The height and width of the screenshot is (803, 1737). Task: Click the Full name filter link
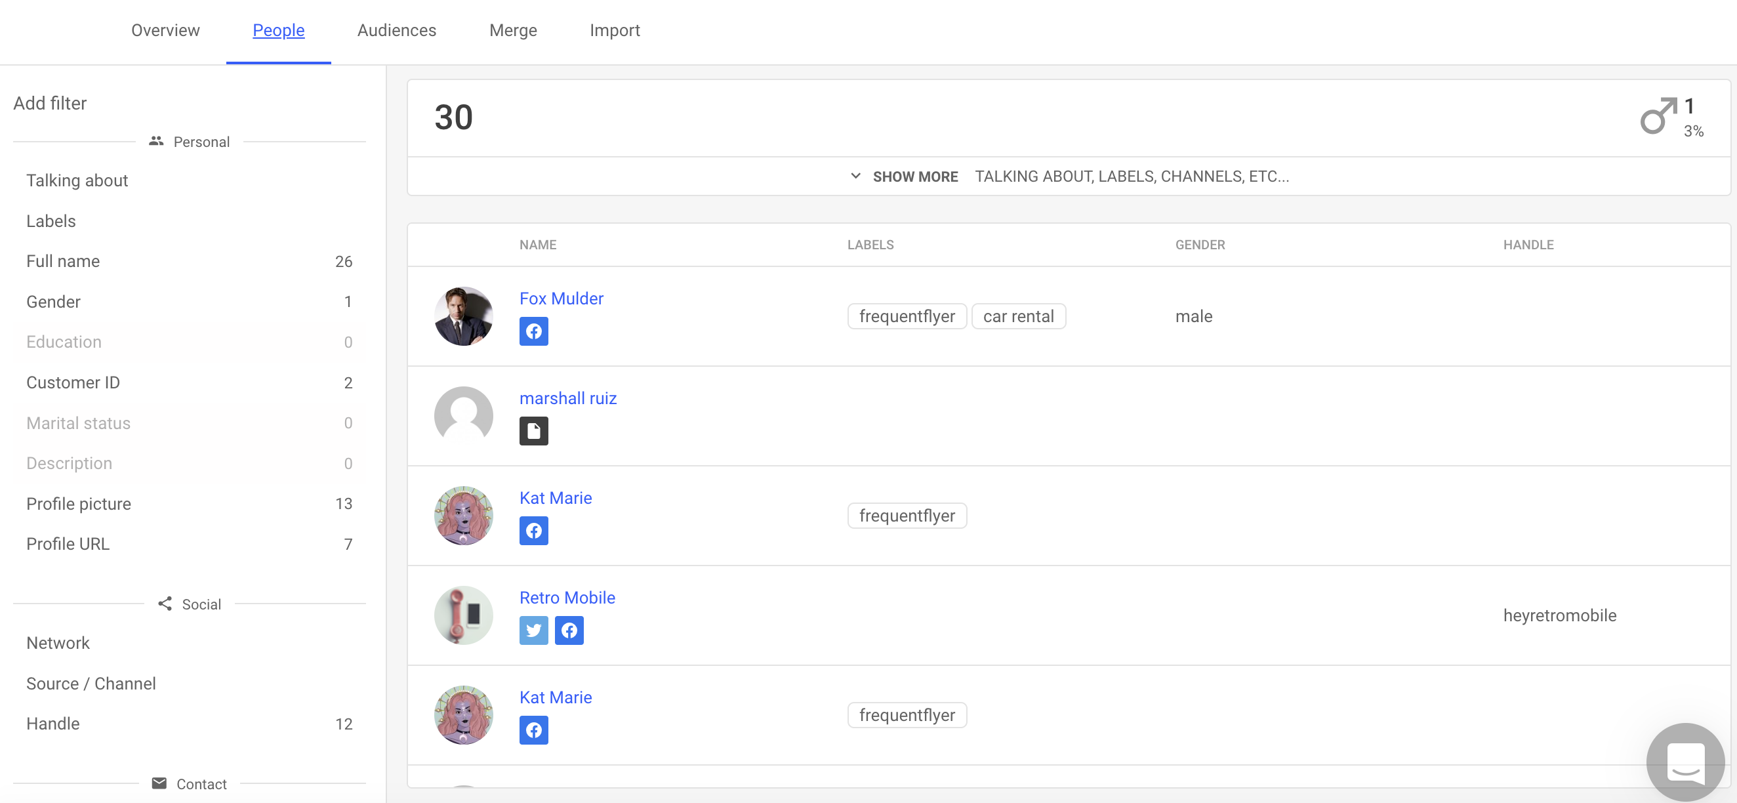pyautogui.click(x=62, y=261)
